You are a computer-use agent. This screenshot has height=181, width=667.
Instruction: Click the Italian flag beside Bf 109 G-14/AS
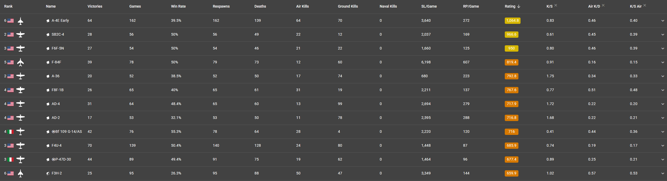pos(10,132)
